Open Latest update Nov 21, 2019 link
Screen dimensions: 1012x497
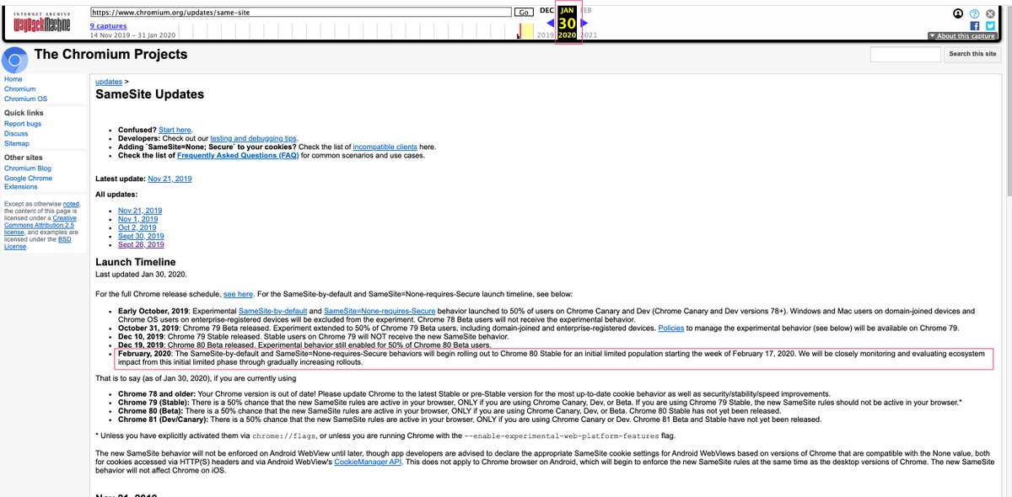[x=170, y=179]
